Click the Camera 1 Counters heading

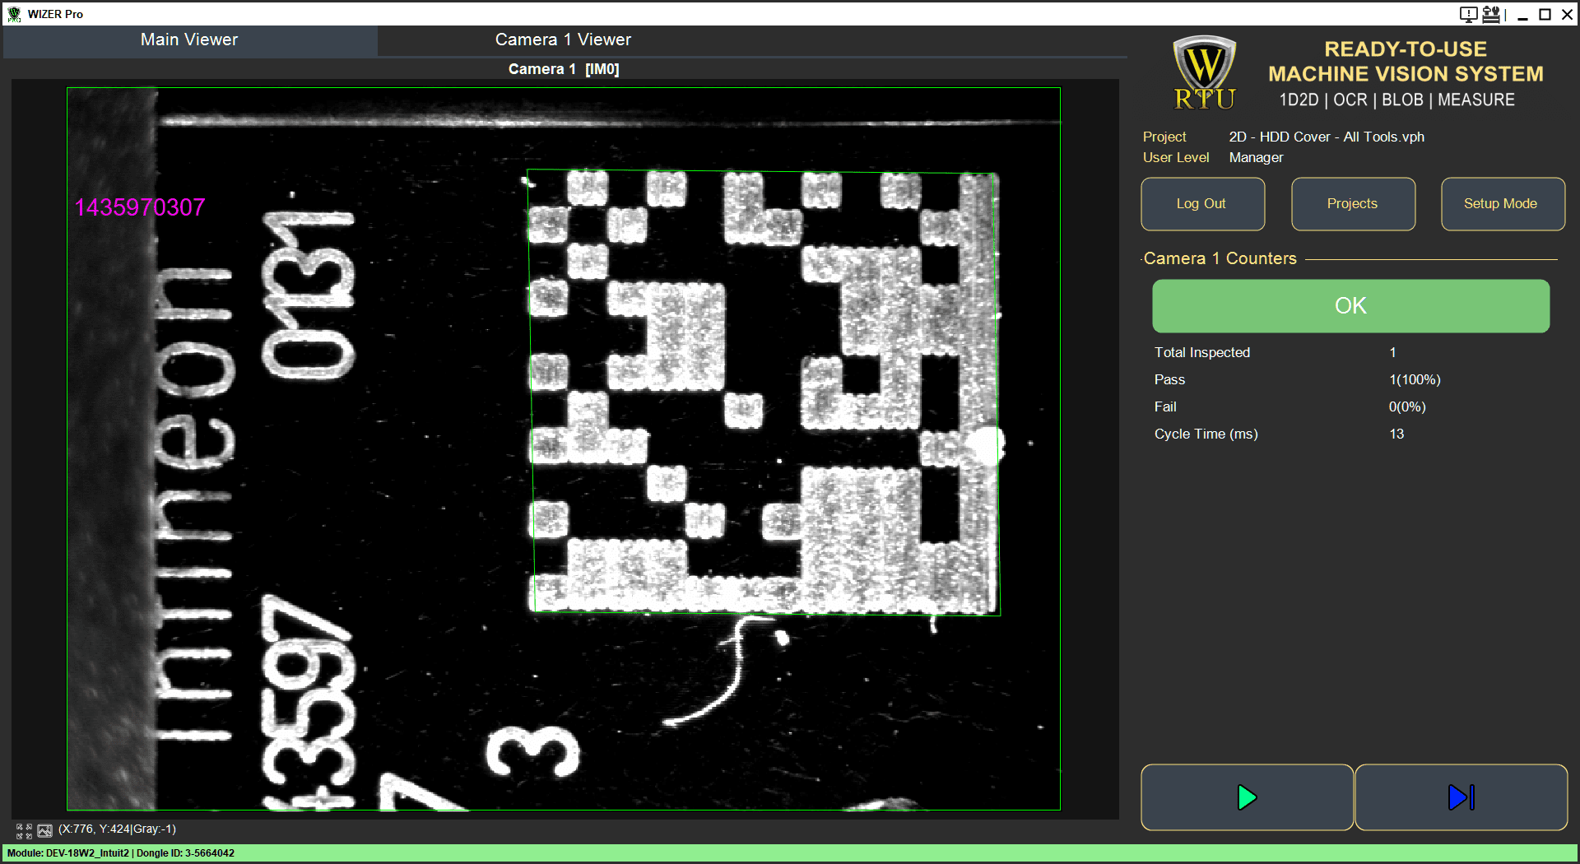[x=1220, y=258]
